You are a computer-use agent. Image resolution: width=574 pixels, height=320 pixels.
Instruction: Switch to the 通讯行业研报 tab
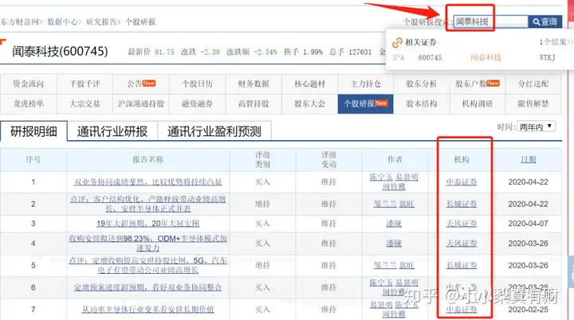[x=112, y=131]
